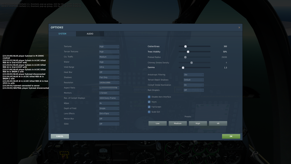
Task: Open the Lens Effects dropdown
Action: [109, 114]
